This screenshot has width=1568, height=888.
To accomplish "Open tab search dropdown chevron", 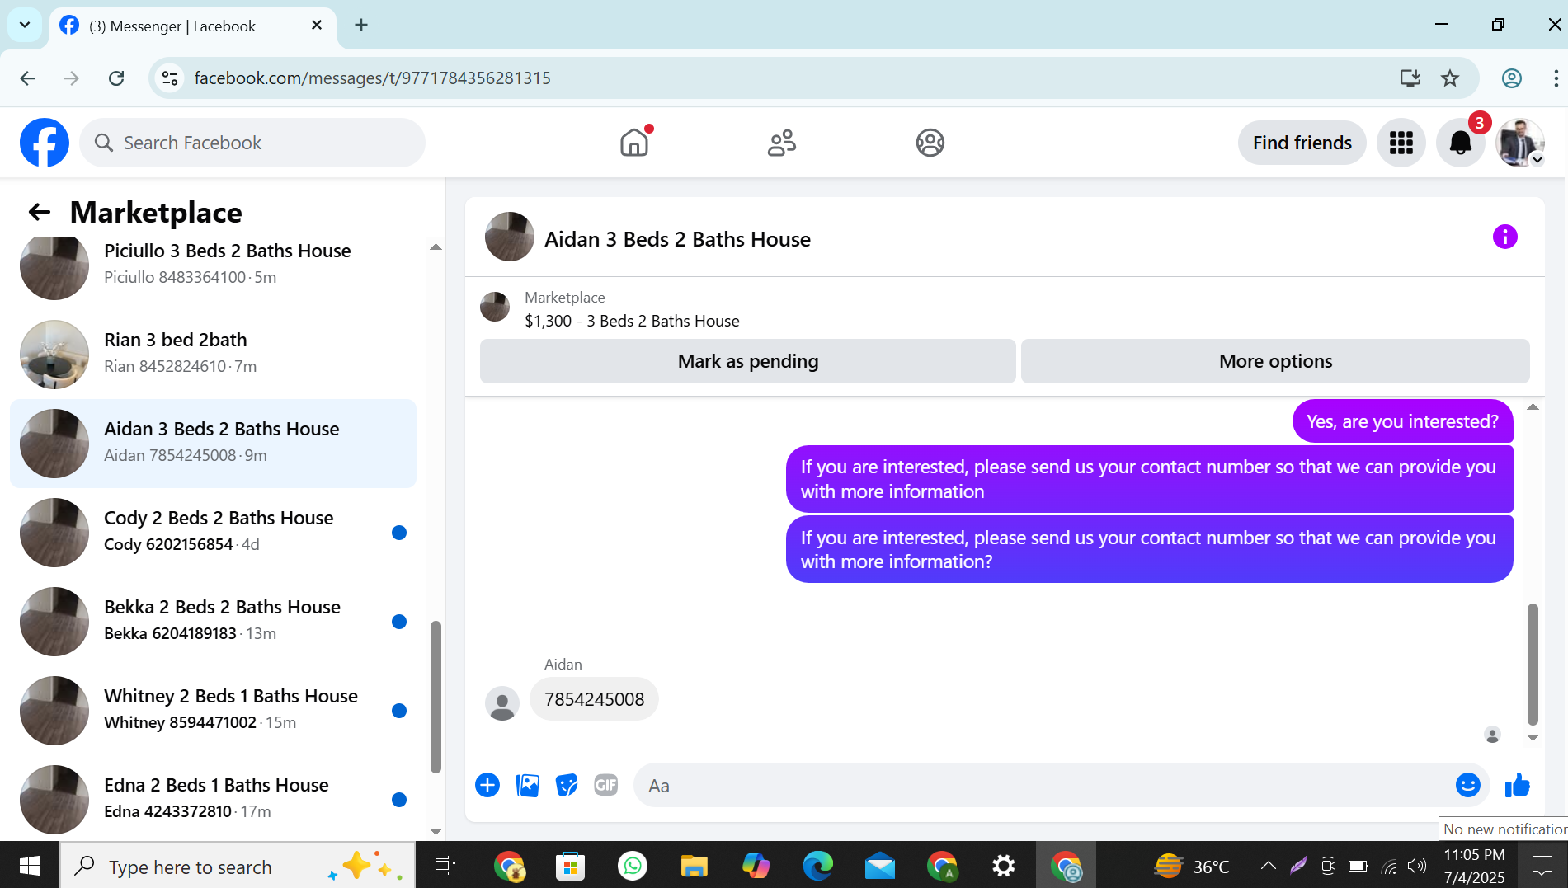I will point(25,25).
